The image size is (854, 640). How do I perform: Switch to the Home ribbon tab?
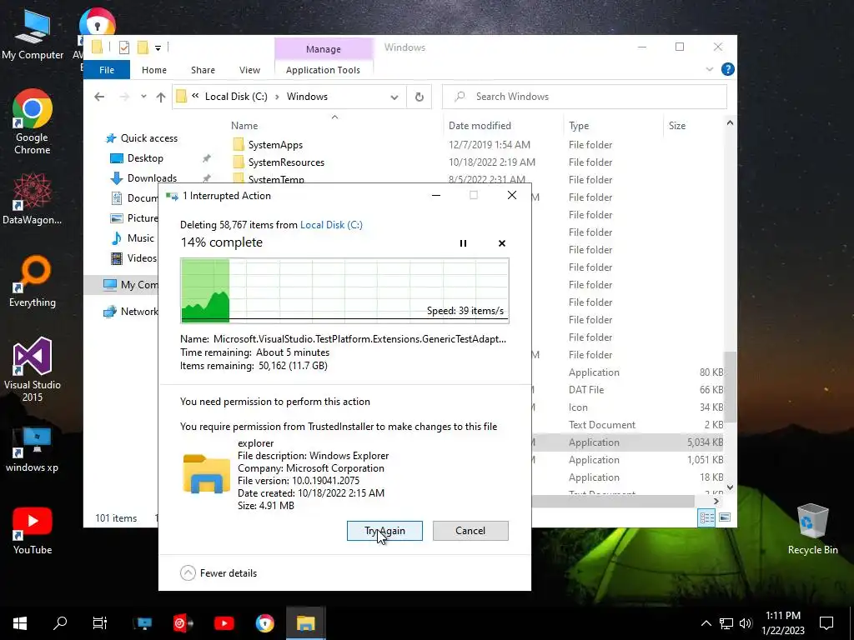(154, 70)
